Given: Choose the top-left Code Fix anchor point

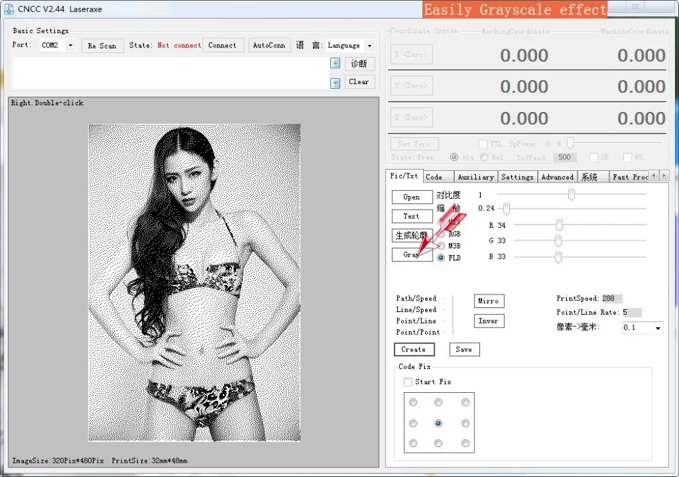Looking at the screenshot, I should click(x=413, y=402).
